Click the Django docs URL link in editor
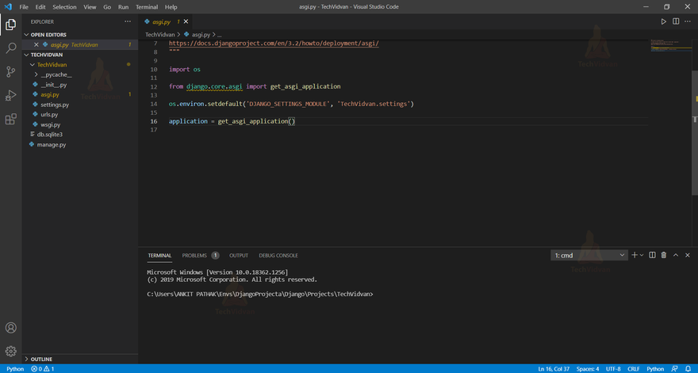This screenshot has height=373, width=698. coord(274,44)
